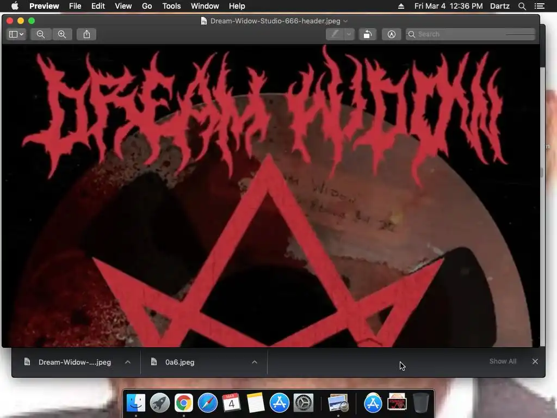Click the Dream Widow image in Preview
Image resolution: width=557 pixels, height=418 pixels.
click(271, 196)
